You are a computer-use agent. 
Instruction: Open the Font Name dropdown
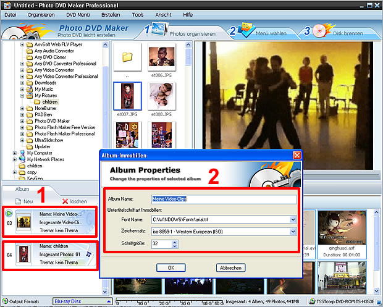coord(293,219)
